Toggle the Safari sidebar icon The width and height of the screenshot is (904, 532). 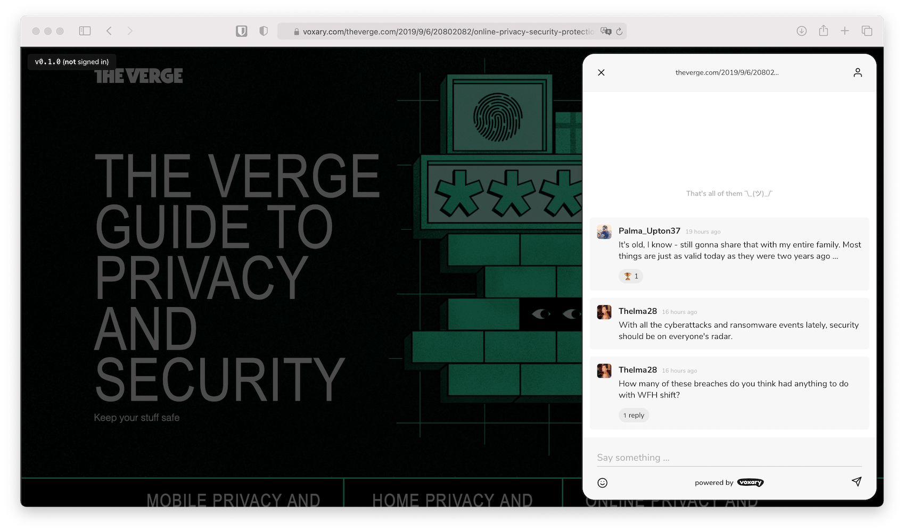(x=85, y=31)
